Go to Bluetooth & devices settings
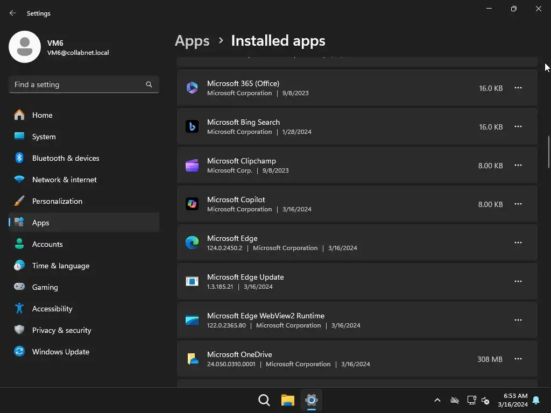 point(66,158)
